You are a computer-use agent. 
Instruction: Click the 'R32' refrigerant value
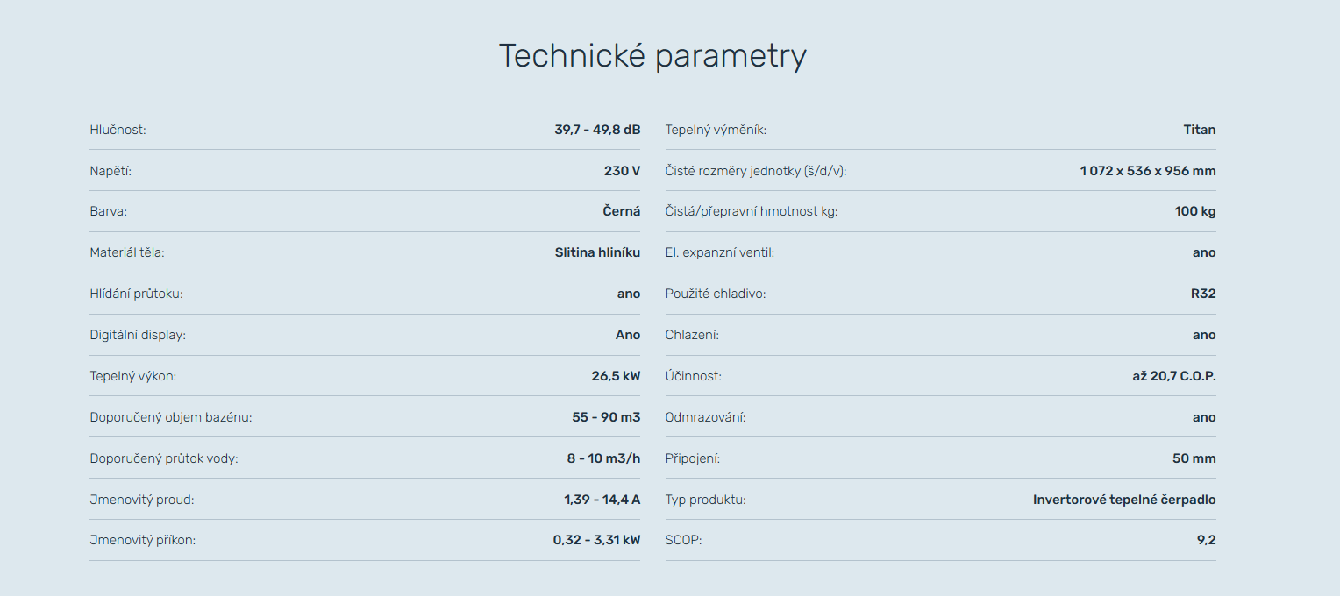pos(1202,294)
